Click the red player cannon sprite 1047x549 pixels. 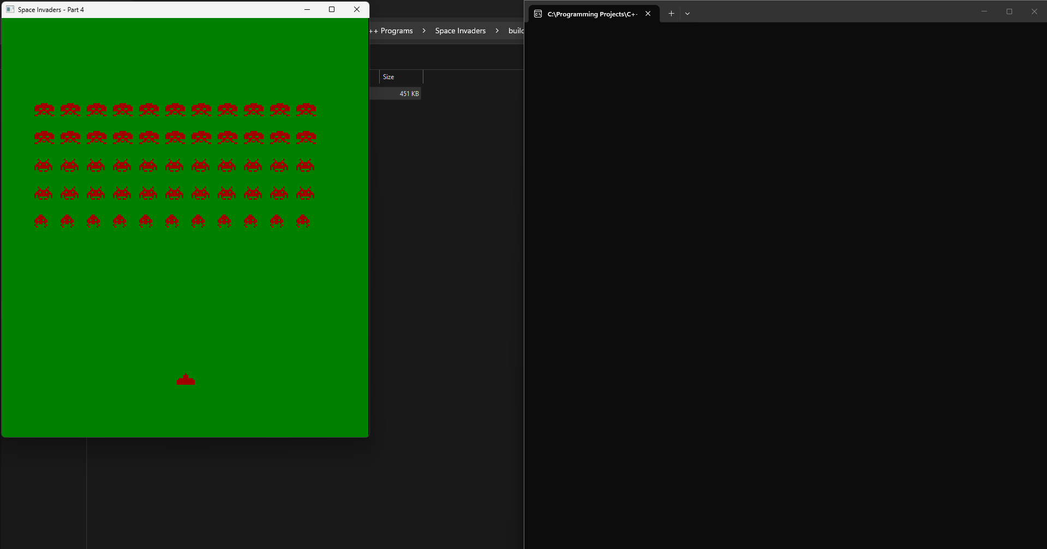click(x=186, y=379)
